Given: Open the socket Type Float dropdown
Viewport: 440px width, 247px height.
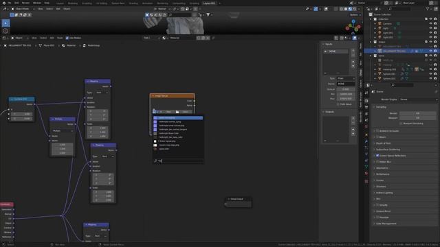Looking at the screenshot, I should (x=346, y=78).
